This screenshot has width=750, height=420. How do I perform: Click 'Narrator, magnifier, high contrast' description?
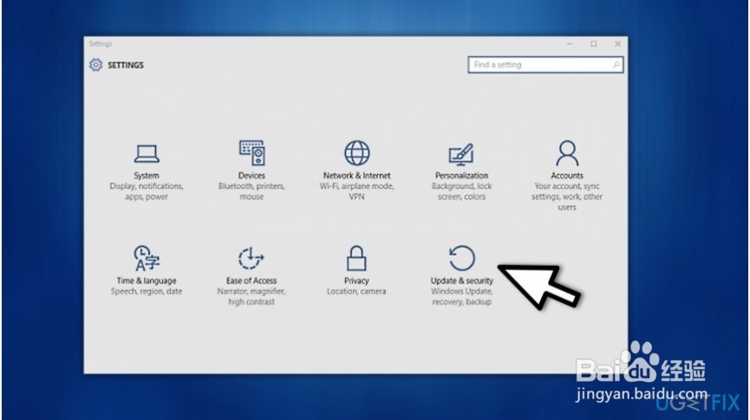(x=251, y=296)
